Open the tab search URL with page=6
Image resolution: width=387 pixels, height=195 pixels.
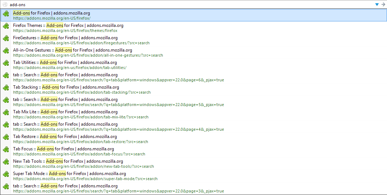tap(118, 80)
